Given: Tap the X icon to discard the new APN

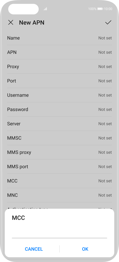Looking at the screenshot, I should (11, 22).
